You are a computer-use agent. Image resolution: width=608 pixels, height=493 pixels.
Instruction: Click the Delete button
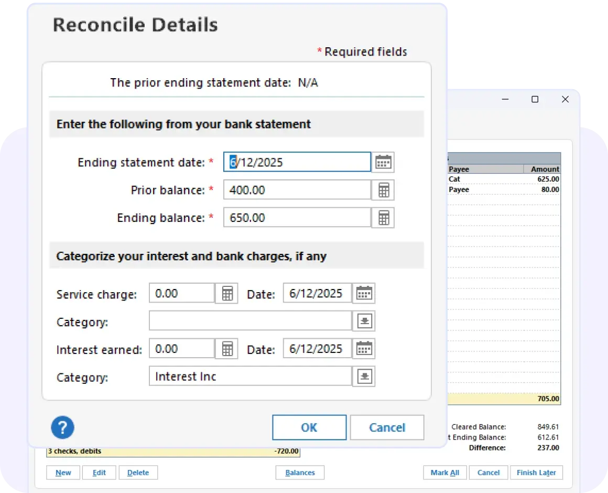138,472
